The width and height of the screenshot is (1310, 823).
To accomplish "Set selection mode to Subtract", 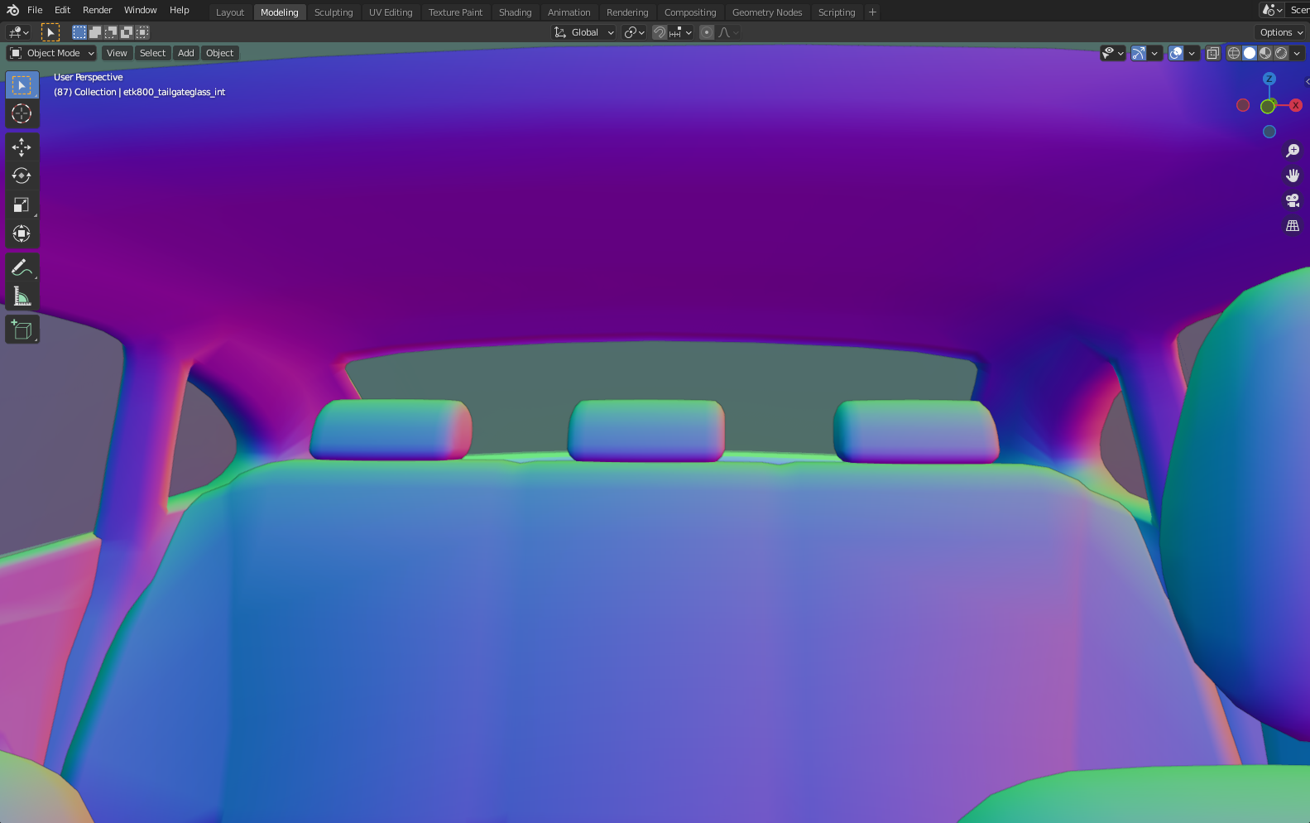I will pyautogui.click(x=111, y=32).
